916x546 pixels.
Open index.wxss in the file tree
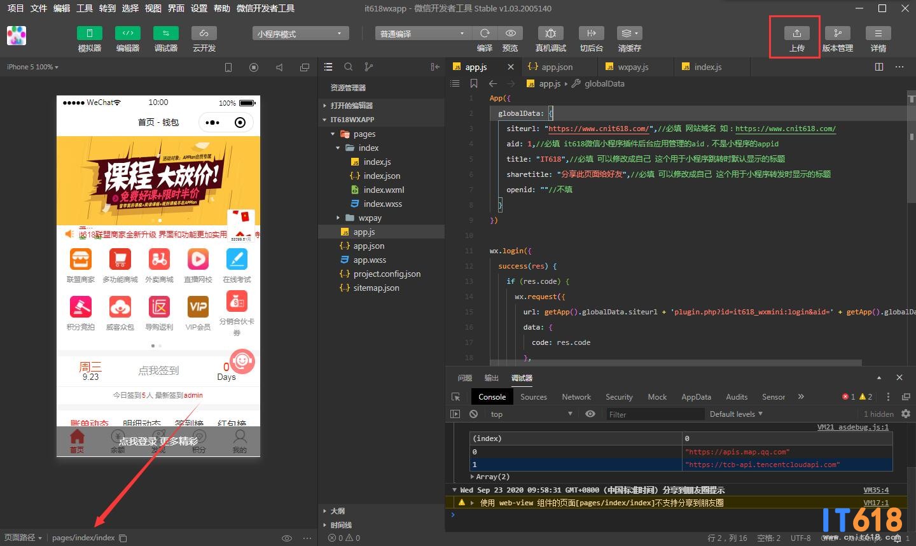[382, 204]
